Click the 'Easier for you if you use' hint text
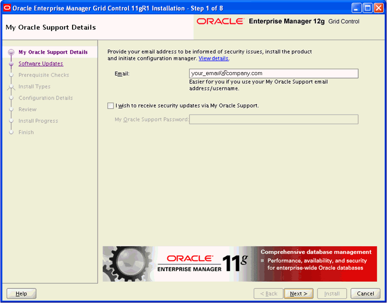This screenshot has height=303, width=387. tap(259, 85)
